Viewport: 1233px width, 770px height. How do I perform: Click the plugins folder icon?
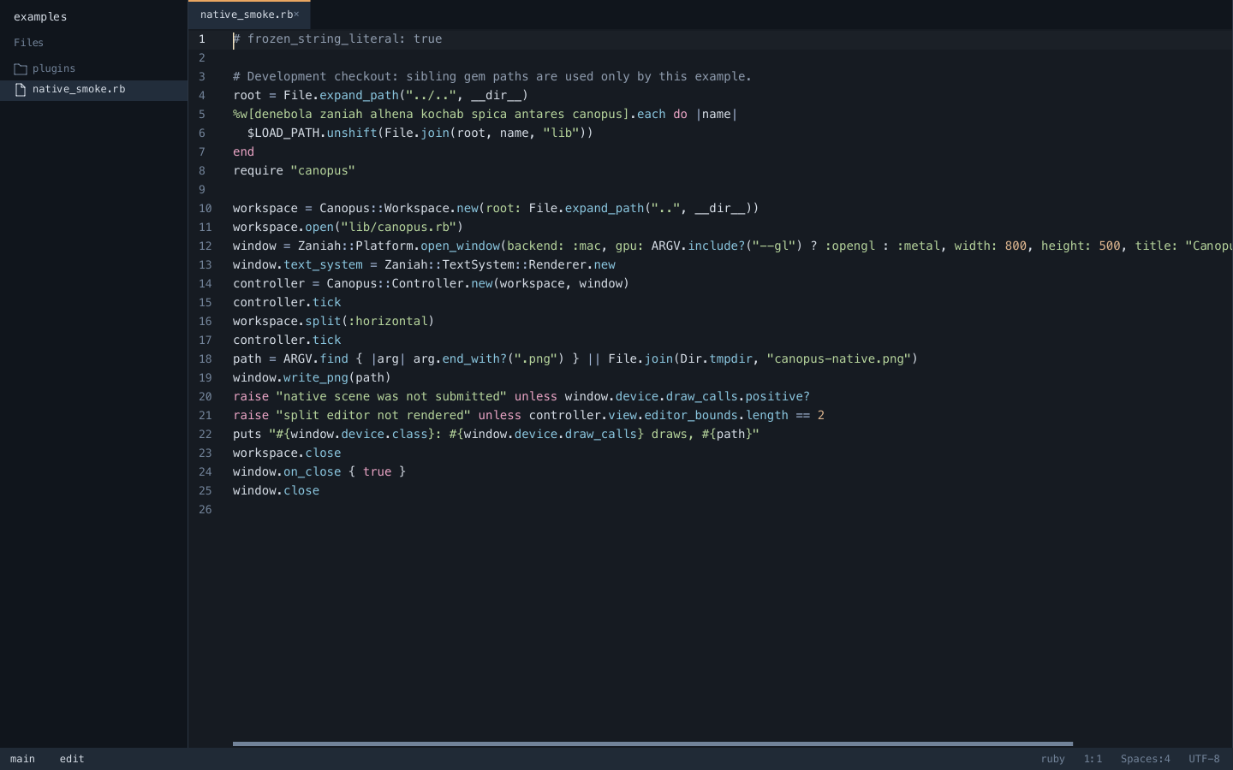click(x=21, y=69)
